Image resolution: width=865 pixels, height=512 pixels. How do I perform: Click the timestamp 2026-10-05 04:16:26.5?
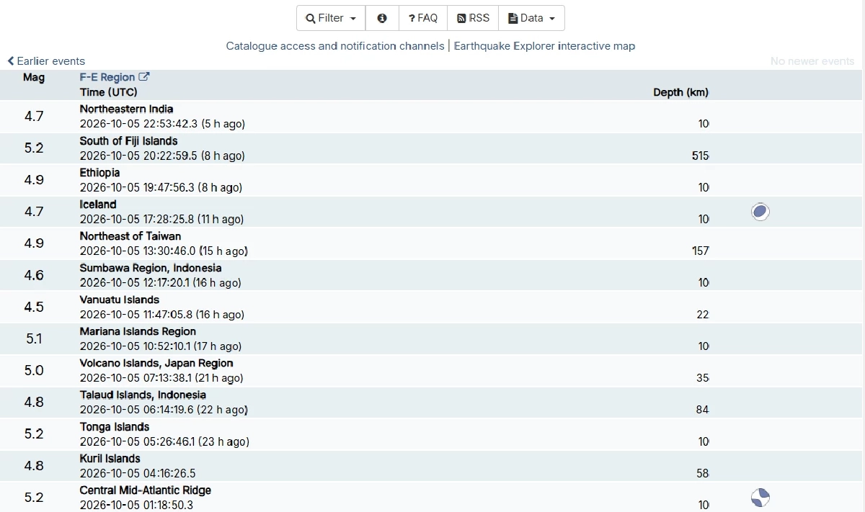(137, 473)
